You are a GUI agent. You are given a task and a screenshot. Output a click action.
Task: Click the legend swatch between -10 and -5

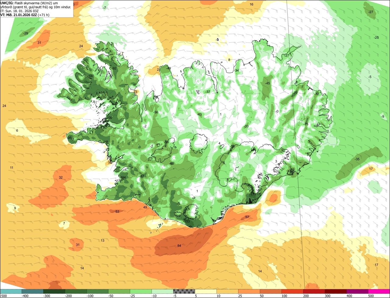click(162, 291)
